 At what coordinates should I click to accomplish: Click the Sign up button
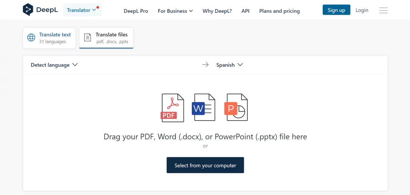point(336,10)
